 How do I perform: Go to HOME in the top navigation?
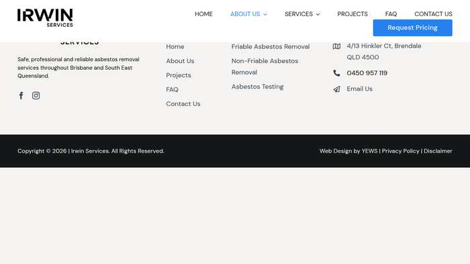click(x=203, y=14)
